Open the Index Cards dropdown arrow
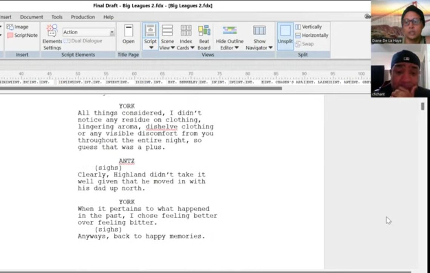The width and height of the screenshot is (430, 273). point(193,48)
